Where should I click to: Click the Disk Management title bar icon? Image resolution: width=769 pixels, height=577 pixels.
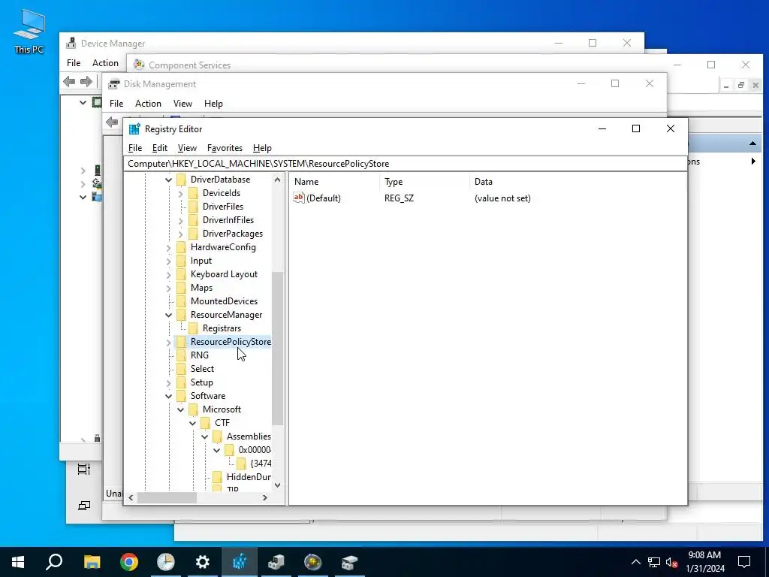[114, 84]
